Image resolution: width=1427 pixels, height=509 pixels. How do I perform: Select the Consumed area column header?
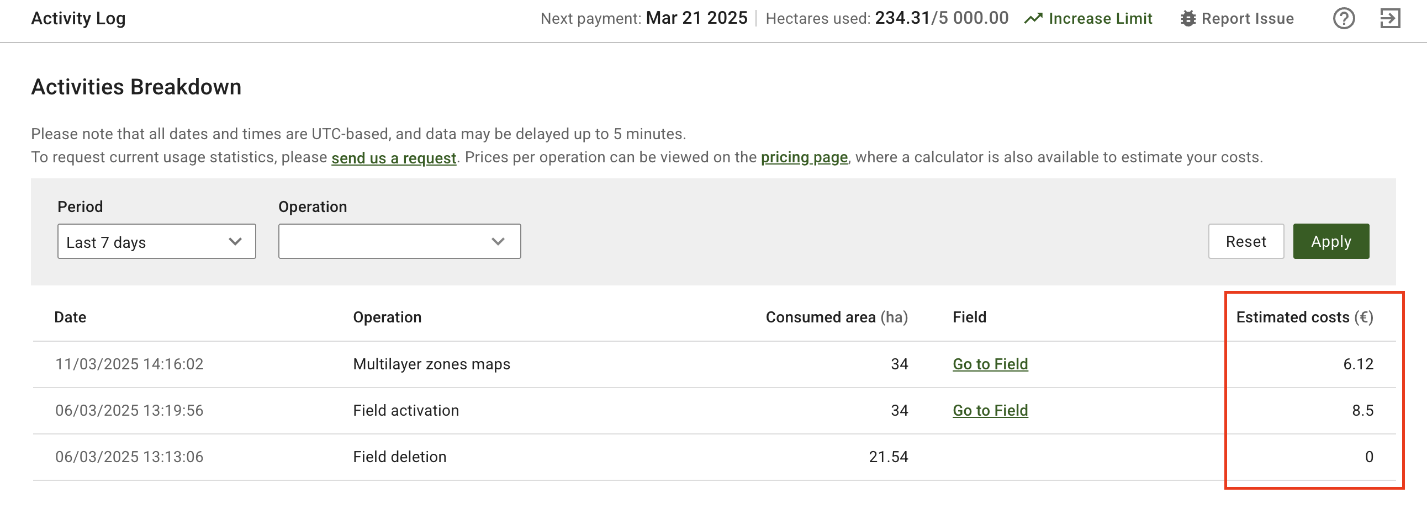(x=836, y=317)
